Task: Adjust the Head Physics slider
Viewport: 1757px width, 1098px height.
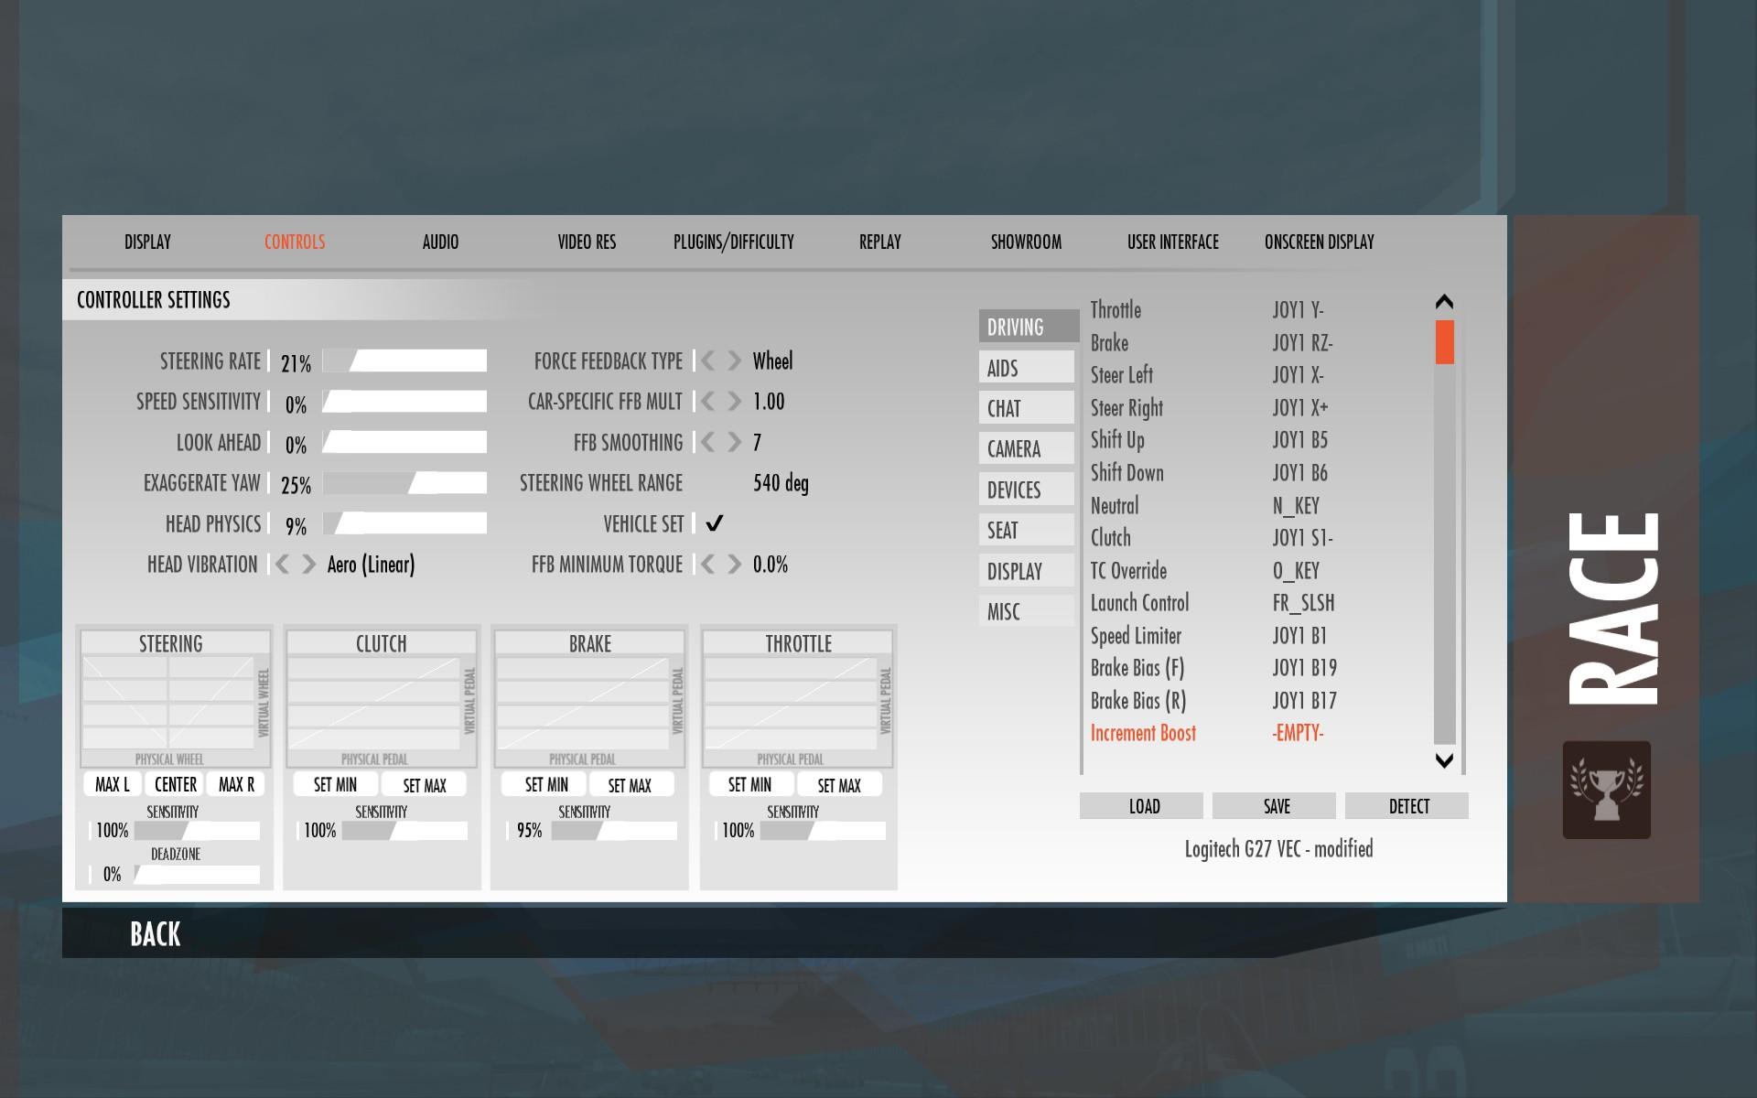Action: tap(405, 523)
